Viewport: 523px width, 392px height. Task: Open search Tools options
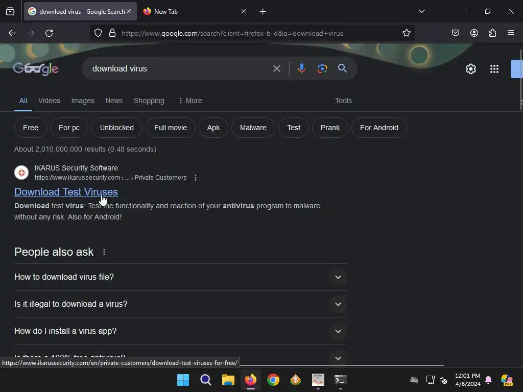[x=343, y=101]
